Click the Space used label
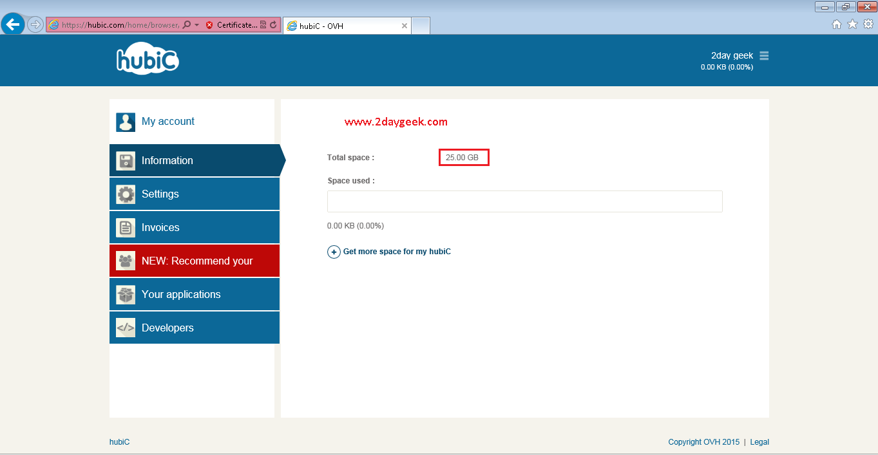Image resolution: width=878 pixels, height=455 pixels. [x=351, y=181]
